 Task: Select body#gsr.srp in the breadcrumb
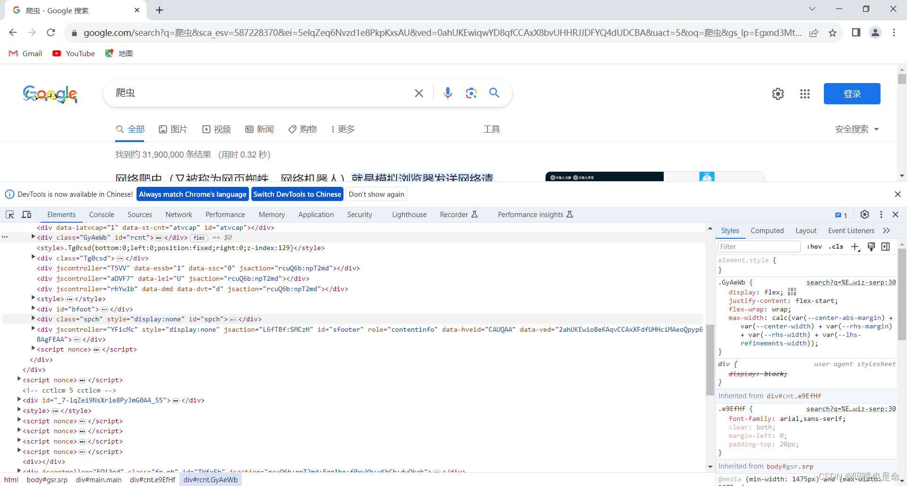click(x=47, y=480)
